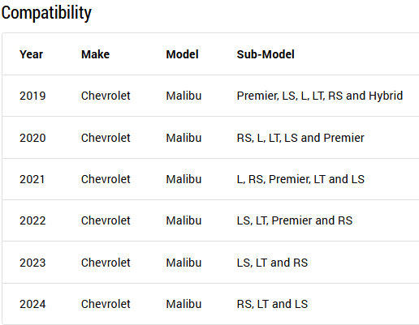Select the Year column header
This screenshot has width=419, height=325.
pyautogui.click(x=31, y=54)
